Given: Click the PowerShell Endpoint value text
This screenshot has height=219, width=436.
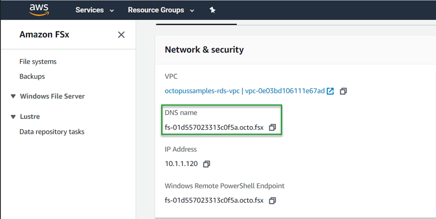Looking at the screenshot, I should (x=214, y=201).
